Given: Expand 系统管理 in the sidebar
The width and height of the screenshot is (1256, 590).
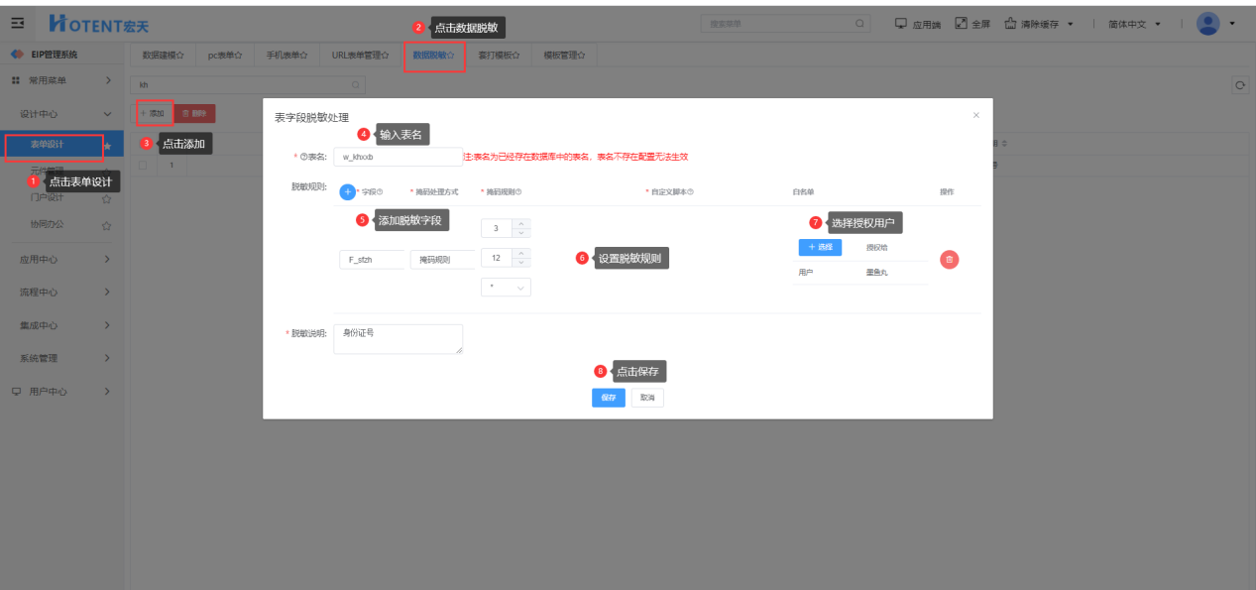Looking at the screenshot, I should 62,358.
